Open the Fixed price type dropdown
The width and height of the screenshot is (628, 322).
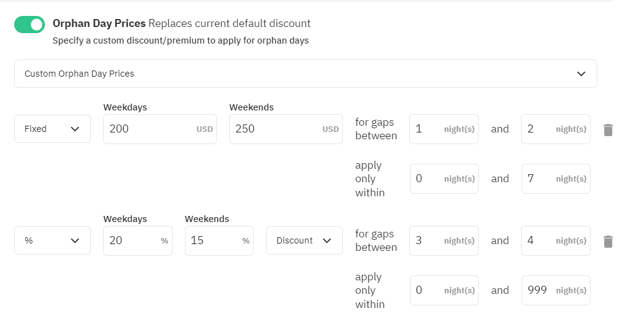52,129
